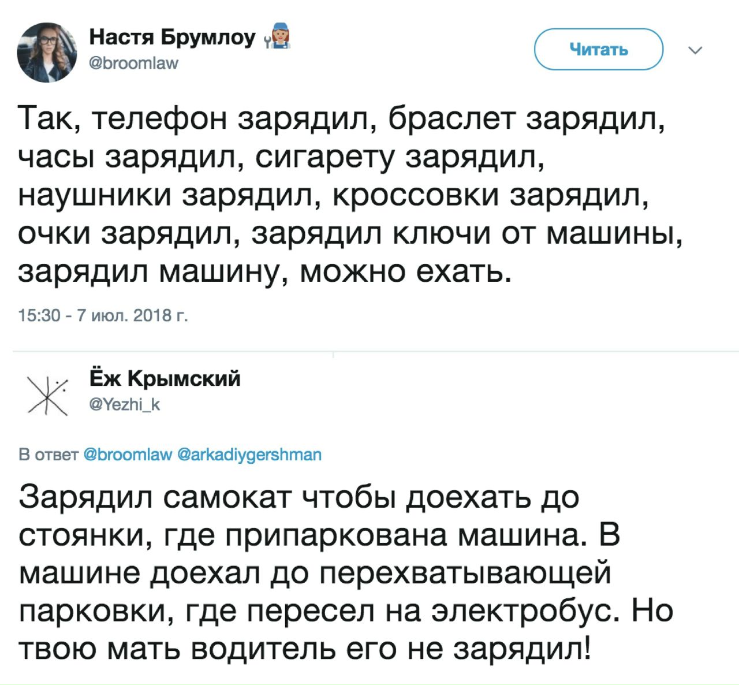This screenshot has height=685, width=739.
Task: Open Ёж Крымский's hand-drawn avatar icon
Action: click(x=48, y=394)
